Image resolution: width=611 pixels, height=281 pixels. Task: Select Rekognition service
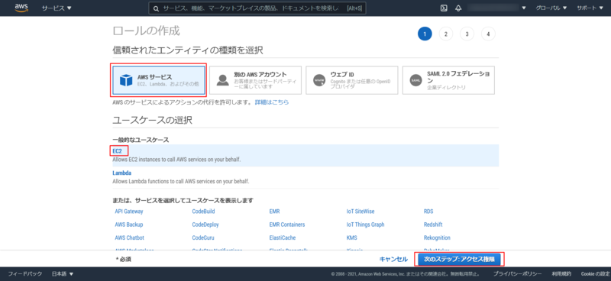[x=437, y=237]
